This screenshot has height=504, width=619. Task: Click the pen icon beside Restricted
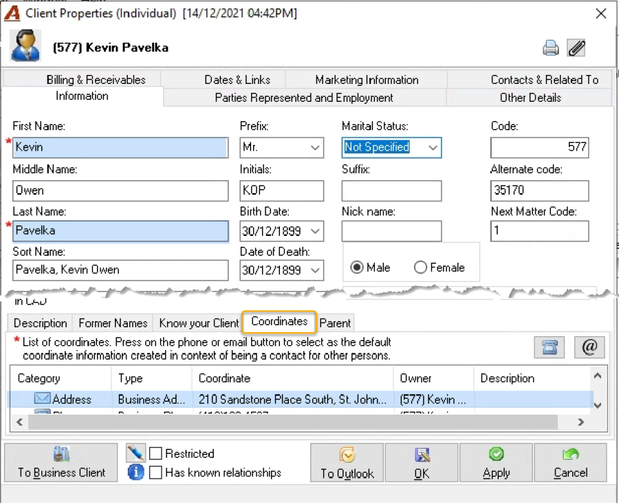[x=135, y=453]
